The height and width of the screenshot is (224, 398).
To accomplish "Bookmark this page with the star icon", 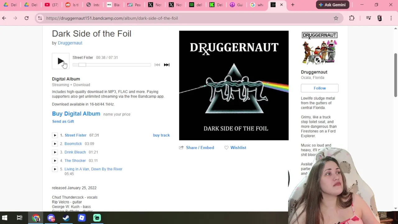I will (x=336, y=18).
